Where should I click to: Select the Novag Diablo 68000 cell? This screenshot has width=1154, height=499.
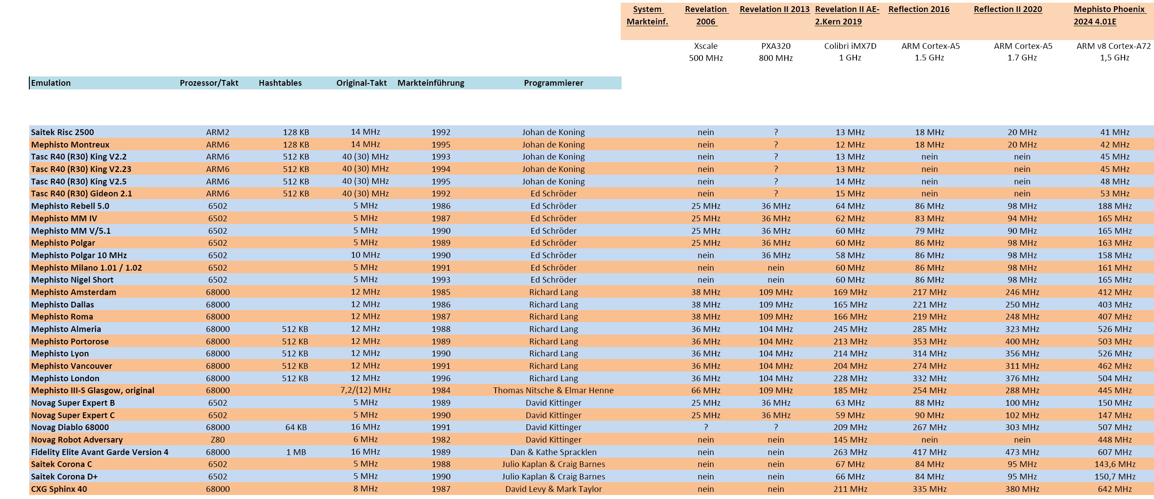click(x=69, y=427)
